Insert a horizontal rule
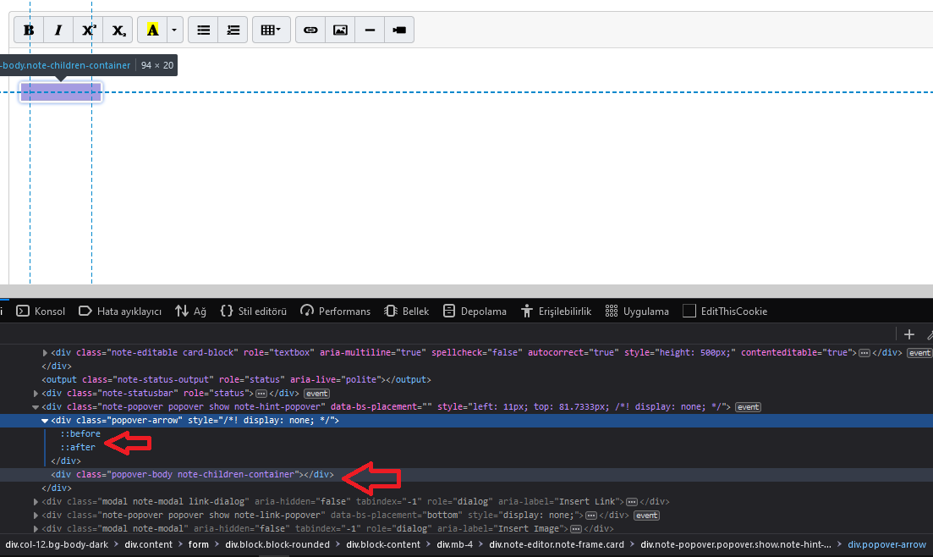The height and width of the screenshot is (557, 933). (x=369, y=30)
